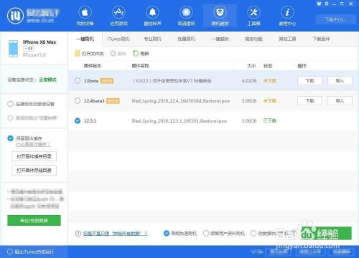The height and width of the screenshot is (258, 359).
Task: Click the 固件版本 column header
Action: [x=93, y=66]
